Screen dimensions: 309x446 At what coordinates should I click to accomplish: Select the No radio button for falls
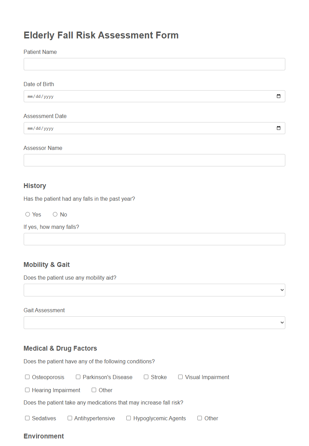[55, 214]
